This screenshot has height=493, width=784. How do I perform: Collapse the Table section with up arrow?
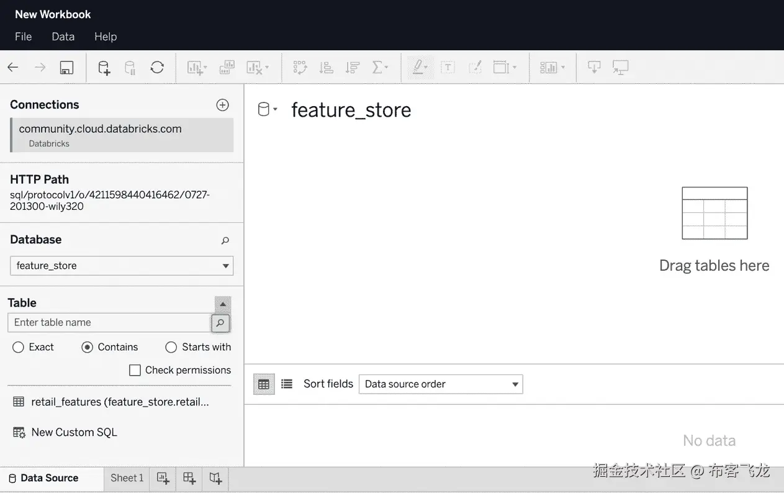(222, 304)
